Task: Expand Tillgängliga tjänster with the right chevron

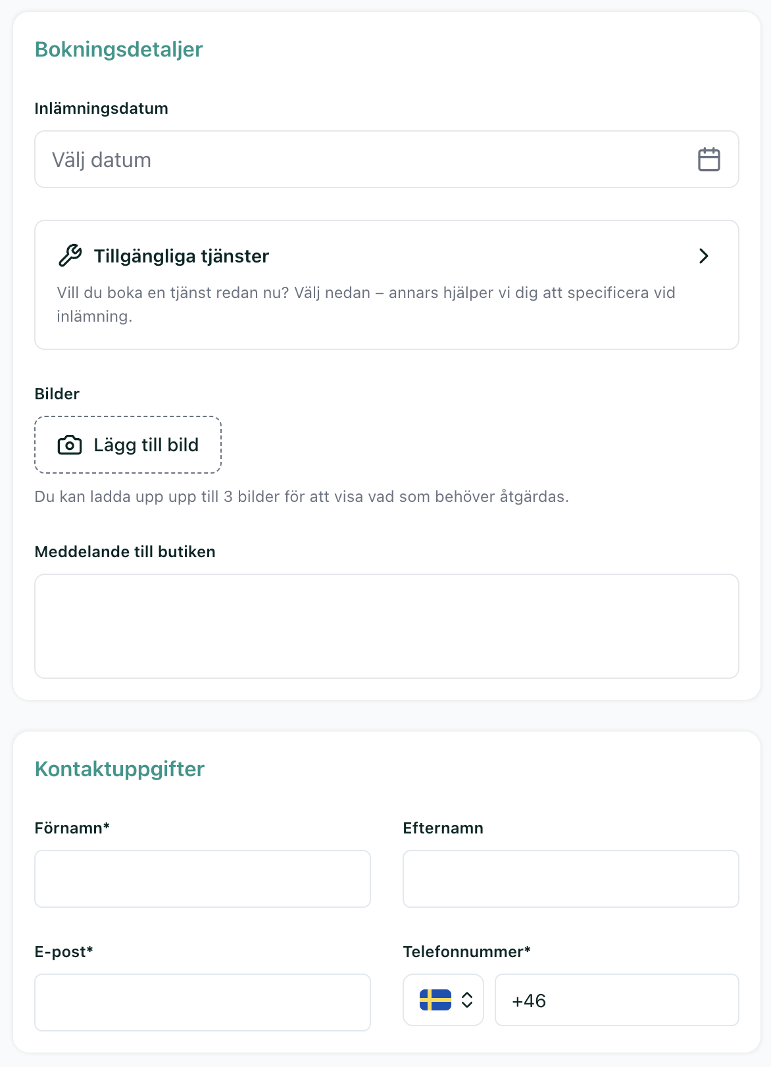Action: point(703,256)
